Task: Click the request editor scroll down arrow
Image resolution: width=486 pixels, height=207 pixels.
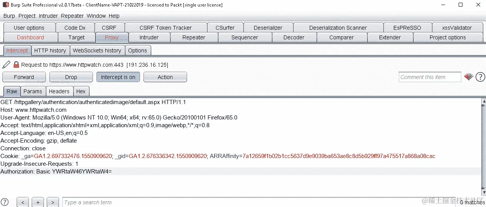Action: pos(483,192)
